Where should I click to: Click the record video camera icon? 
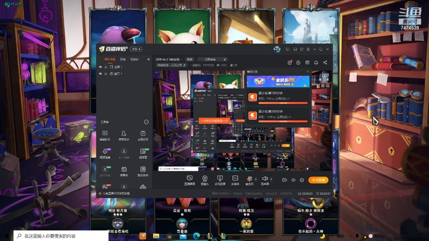(x=285, y=180)
